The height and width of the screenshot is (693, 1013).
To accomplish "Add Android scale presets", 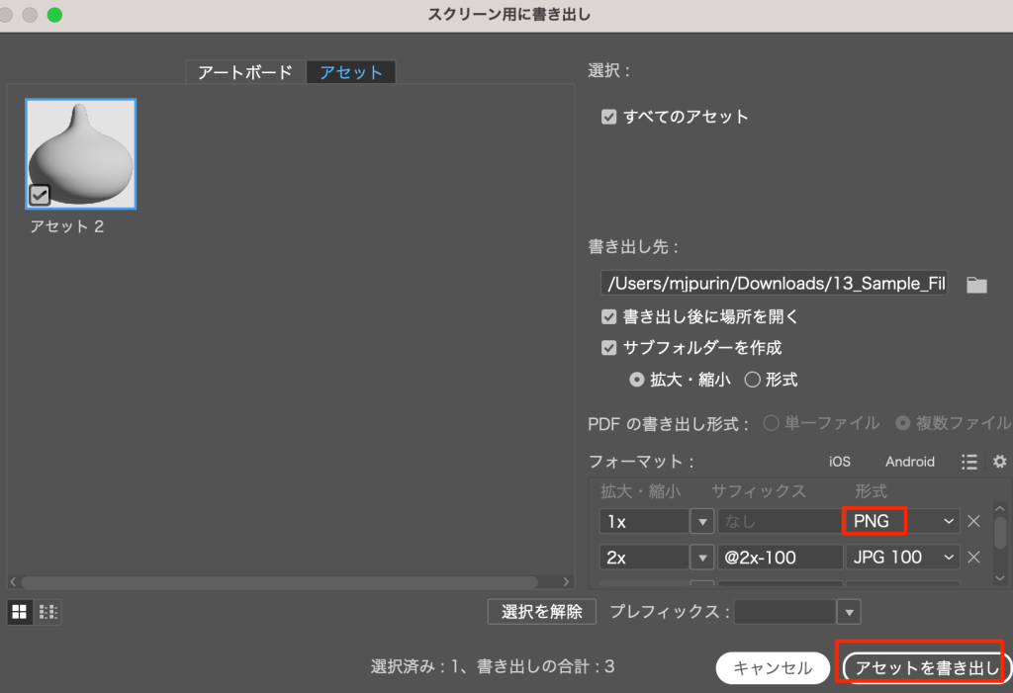I will point(909,462).
